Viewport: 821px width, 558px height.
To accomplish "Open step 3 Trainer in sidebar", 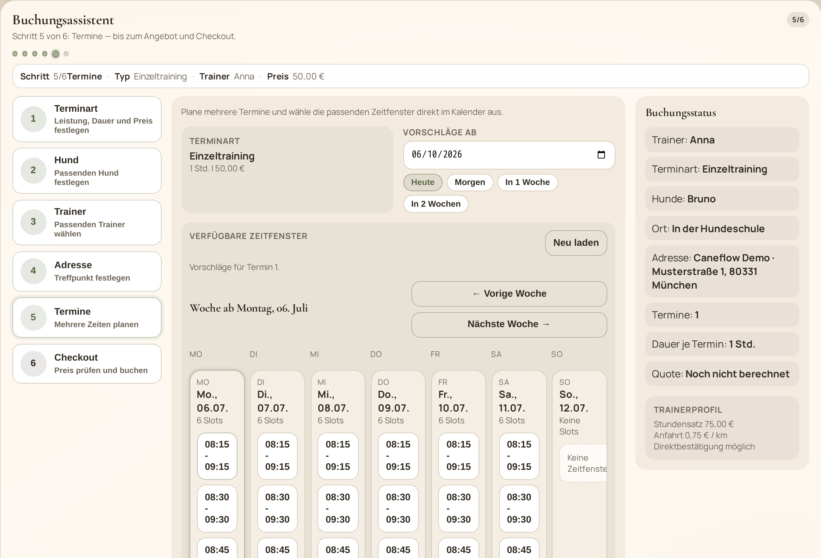I will [87, 222].
